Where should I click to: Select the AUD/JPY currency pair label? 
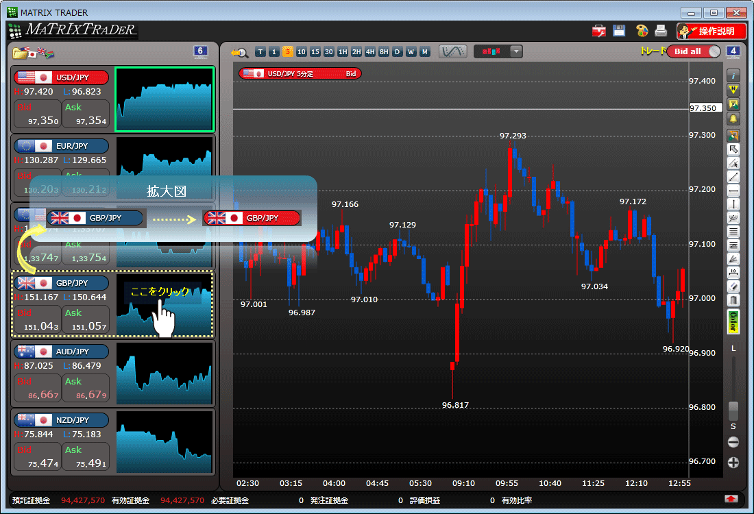(61, 352)
